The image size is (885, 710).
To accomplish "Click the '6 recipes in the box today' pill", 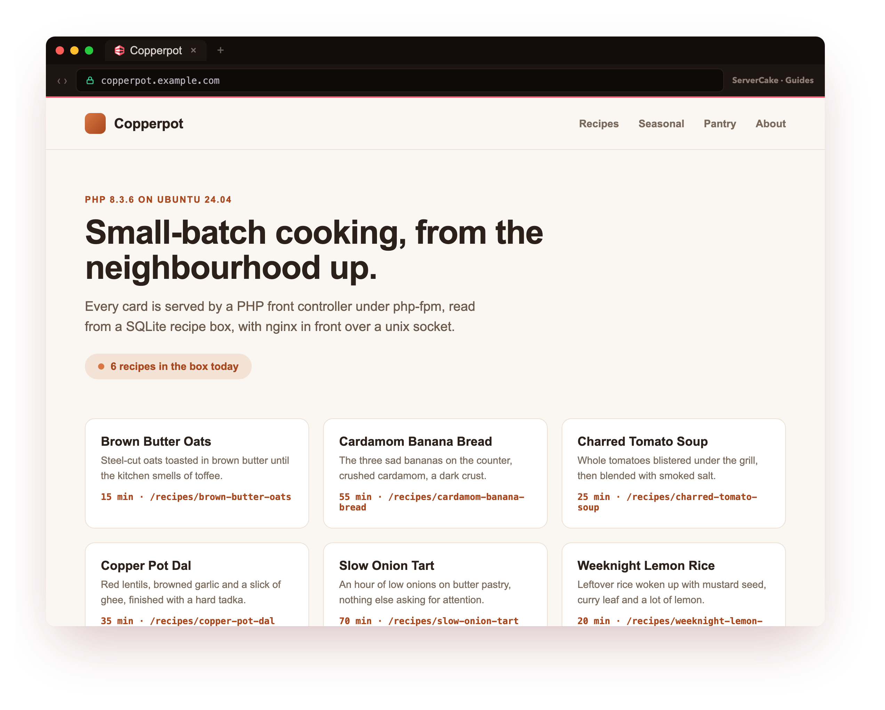I will point(168,366).
